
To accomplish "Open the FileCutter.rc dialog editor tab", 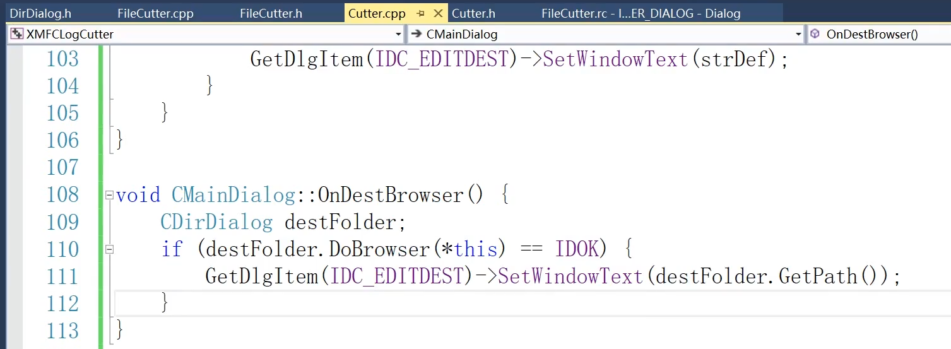I will [x=641, y=13].
